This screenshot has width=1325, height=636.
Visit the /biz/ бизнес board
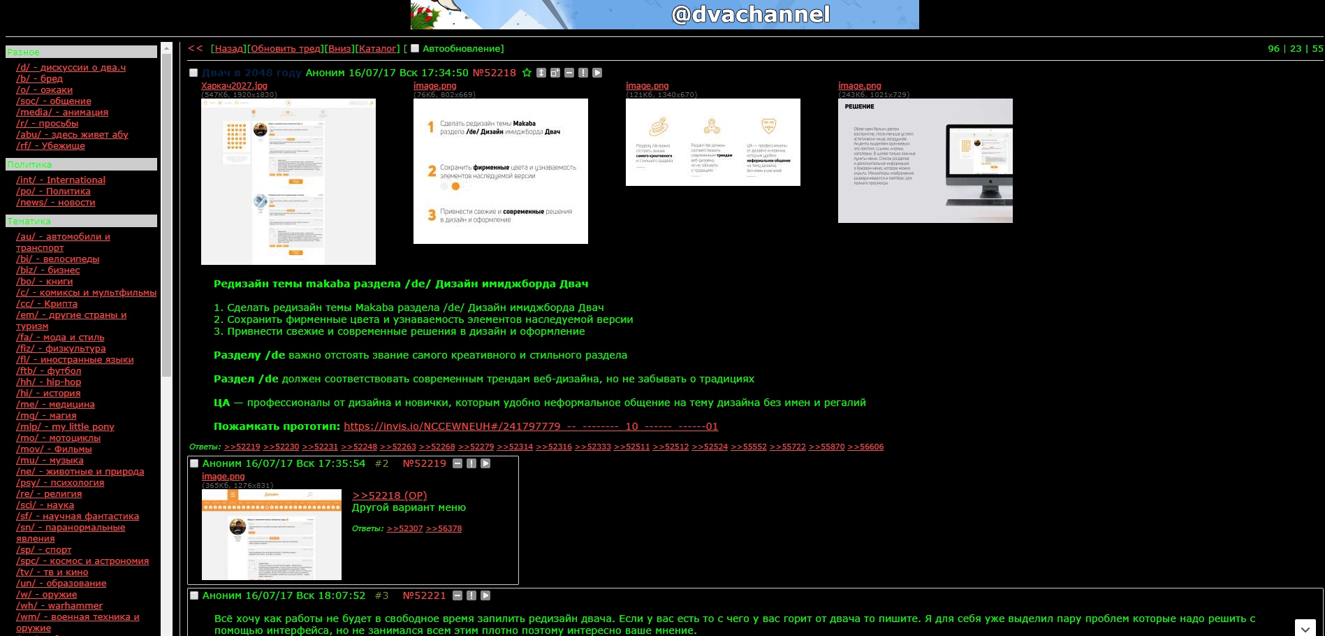tap(48, 270)
